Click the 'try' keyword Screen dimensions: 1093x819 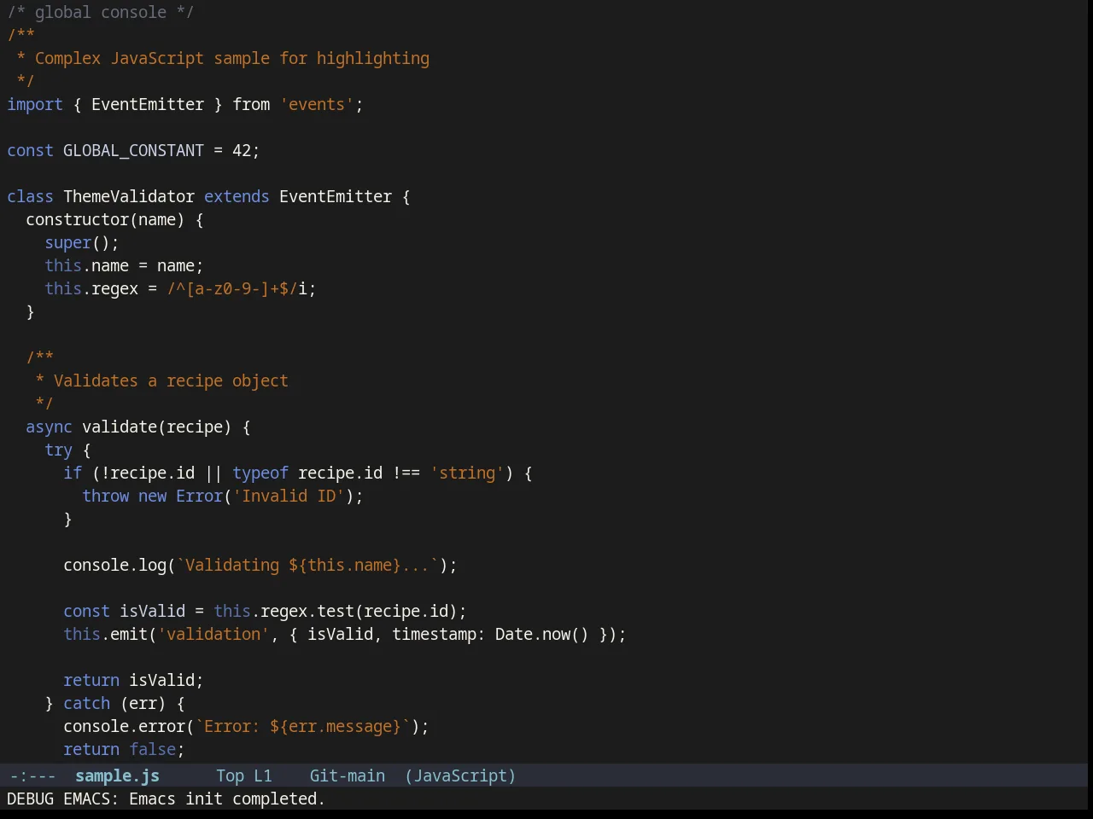[x=58, y=450]
